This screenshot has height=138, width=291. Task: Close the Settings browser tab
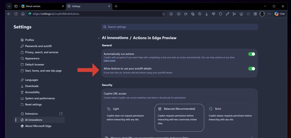[x=109, y=6]
